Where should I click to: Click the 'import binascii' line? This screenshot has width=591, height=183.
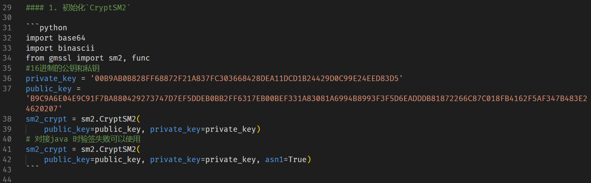[60, 48]
